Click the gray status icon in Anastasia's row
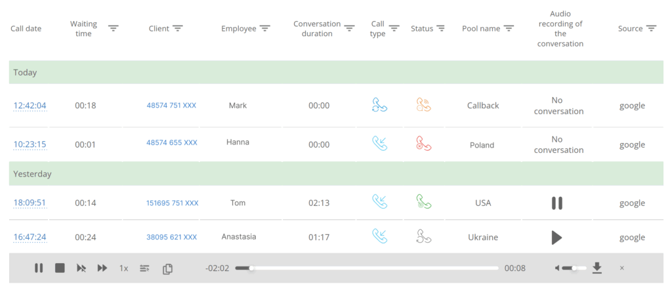Screen dimensions: 672x290 (x=424, y=236)
